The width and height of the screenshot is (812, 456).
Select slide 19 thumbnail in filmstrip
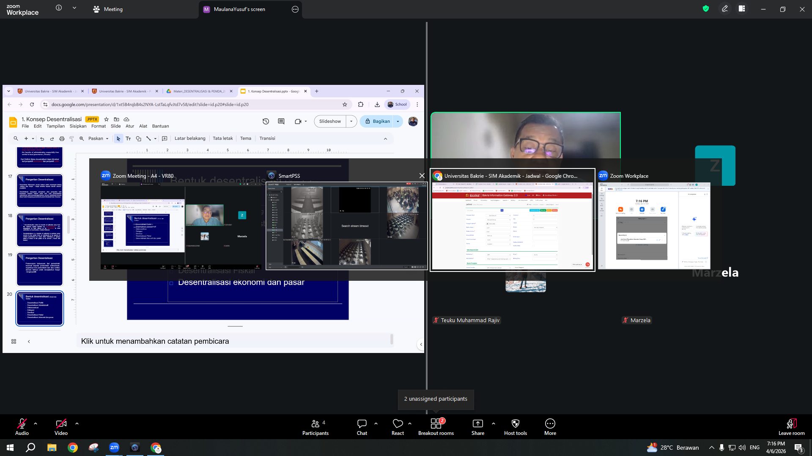pyautogui.click(x=40, y=269)
